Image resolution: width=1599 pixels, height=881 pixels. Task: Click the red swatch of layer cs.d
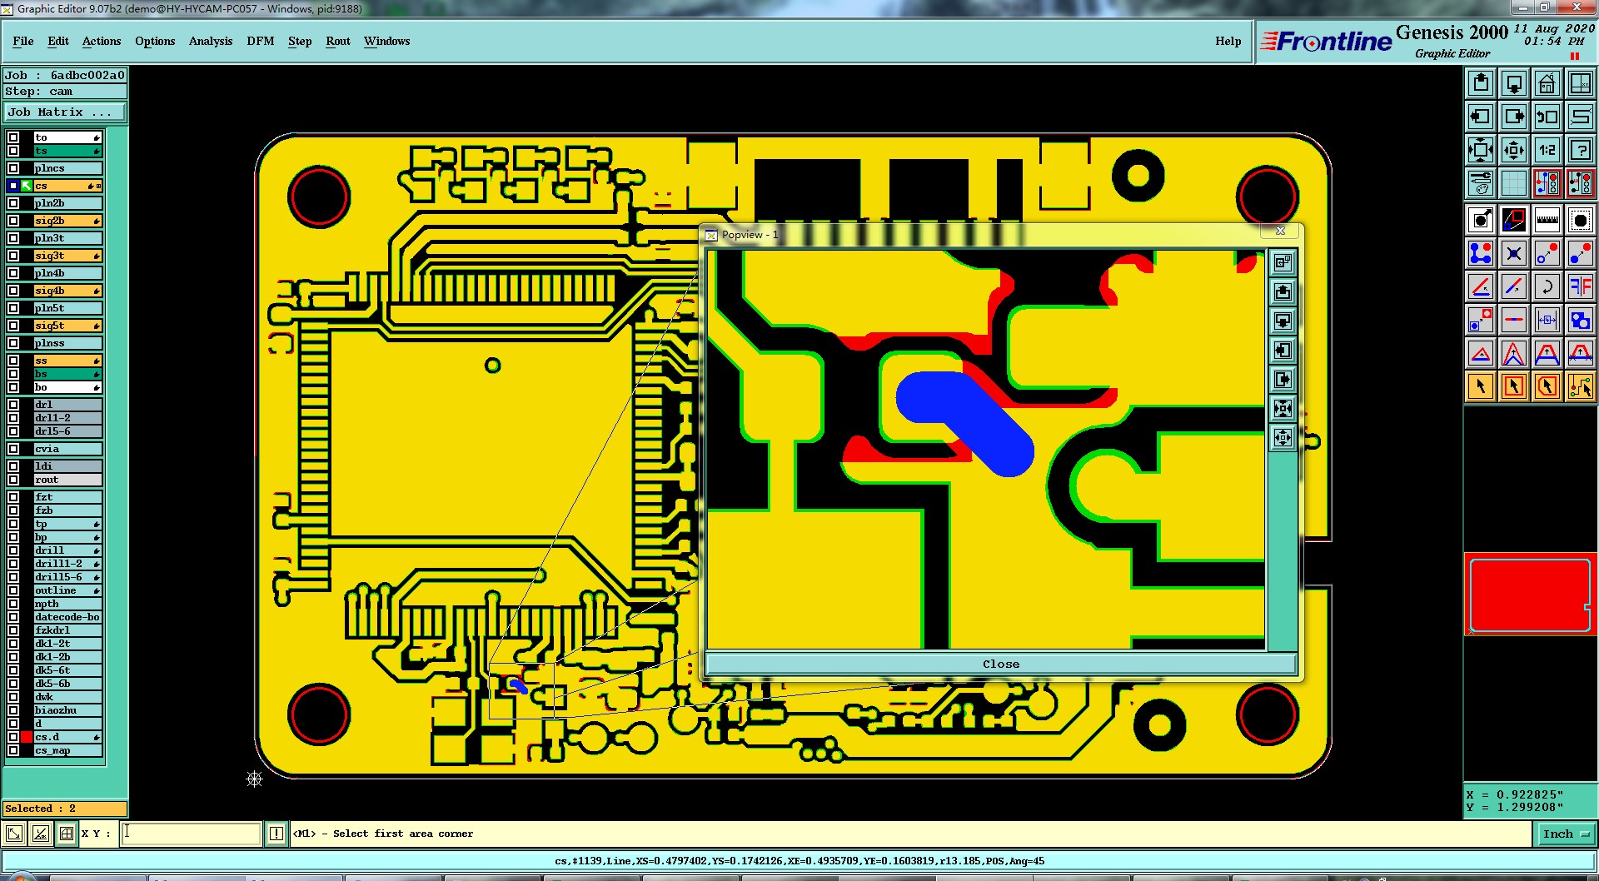pyautogui.click(x=27, y=737)
